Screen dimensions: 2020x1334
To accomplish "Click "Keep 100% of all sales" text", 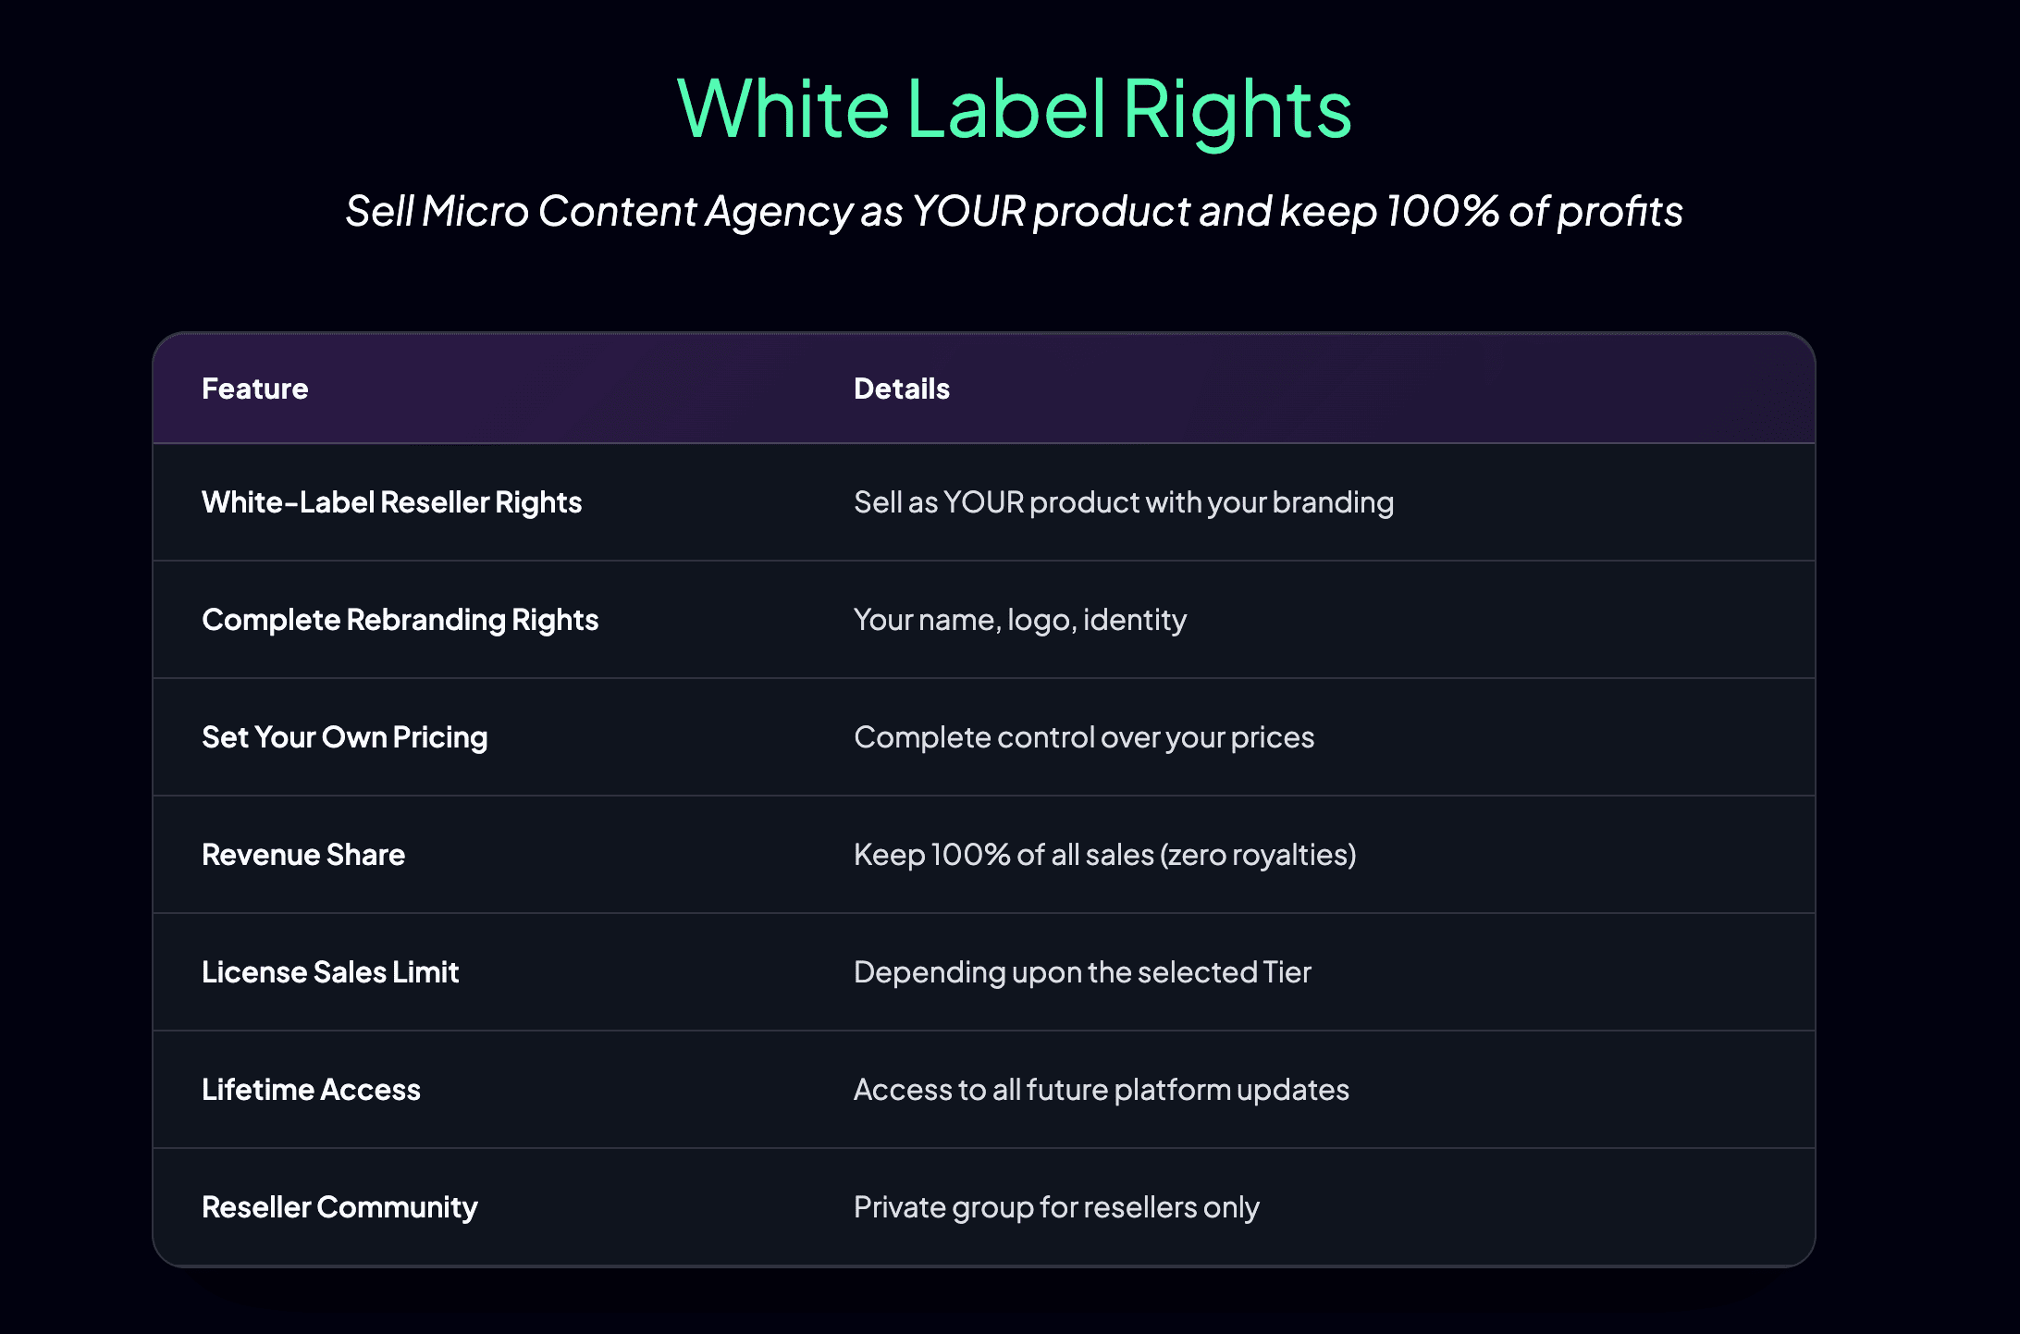I will pos(1004,855).
